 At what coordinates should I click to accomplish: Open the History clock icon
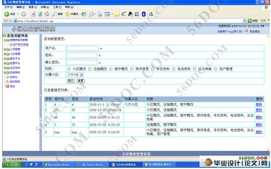[x=83, y=14]
